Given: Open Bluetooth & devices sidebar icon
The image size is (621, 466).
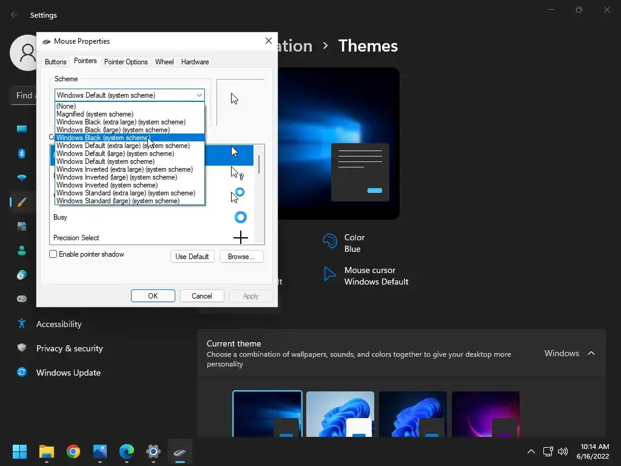Looking at the screenshot, I should [22, 154].
